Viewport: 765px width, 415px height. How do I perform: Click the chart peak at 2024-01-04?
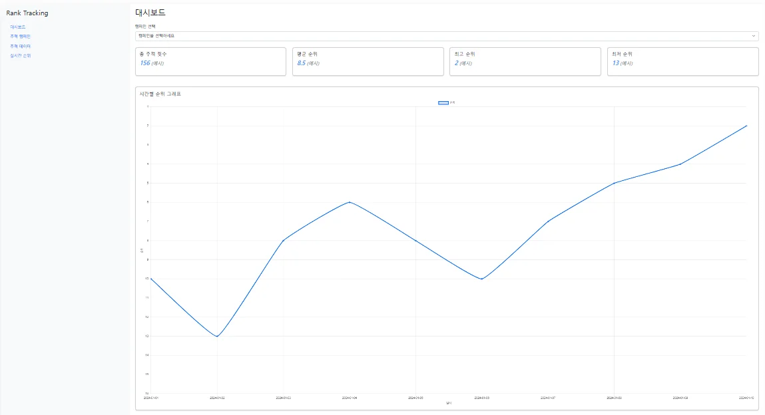coord(350,202)
